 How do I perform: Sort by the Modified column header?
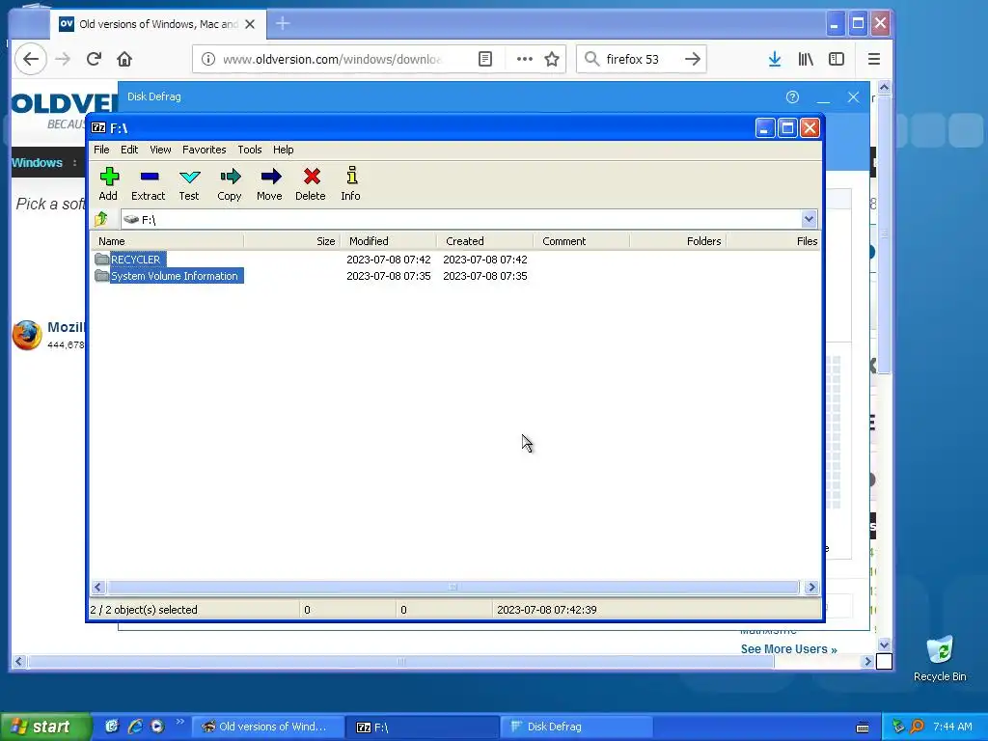pos(388,241)
